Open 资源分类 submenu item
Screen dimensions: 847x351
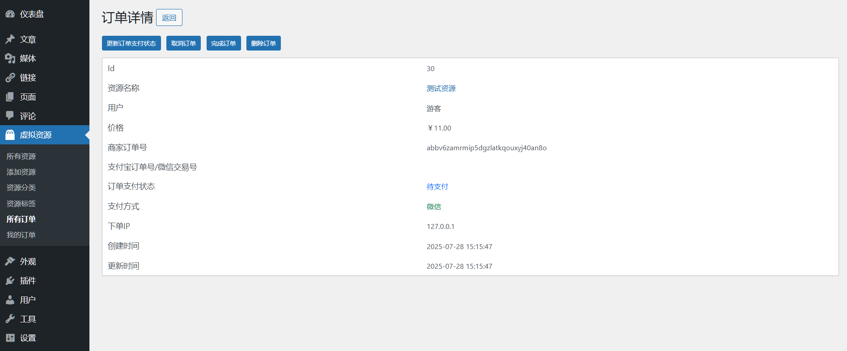pyautogui.click(x=21, y=188)
